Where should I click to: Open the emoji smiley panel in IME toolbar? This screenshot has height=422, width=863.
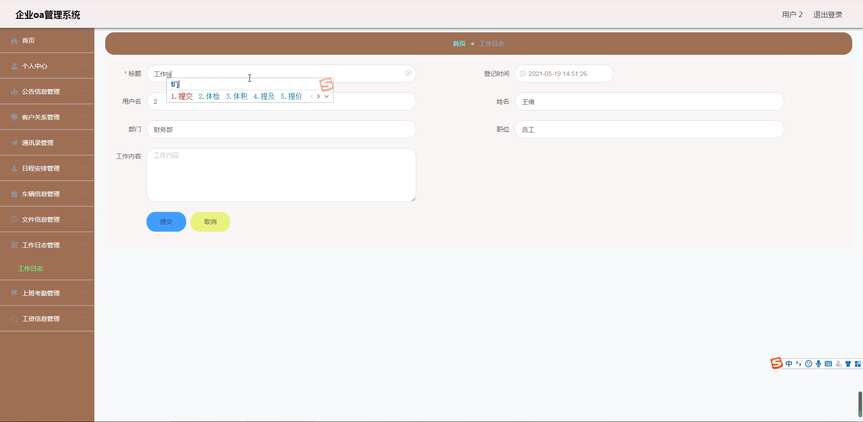click(x=809, y=364)
